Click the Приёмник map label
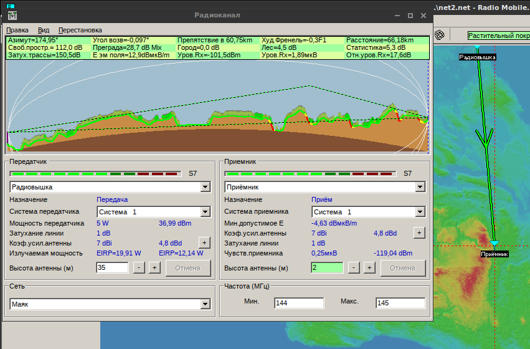Screen dimensions: 530x349 (x=495, y=254)
